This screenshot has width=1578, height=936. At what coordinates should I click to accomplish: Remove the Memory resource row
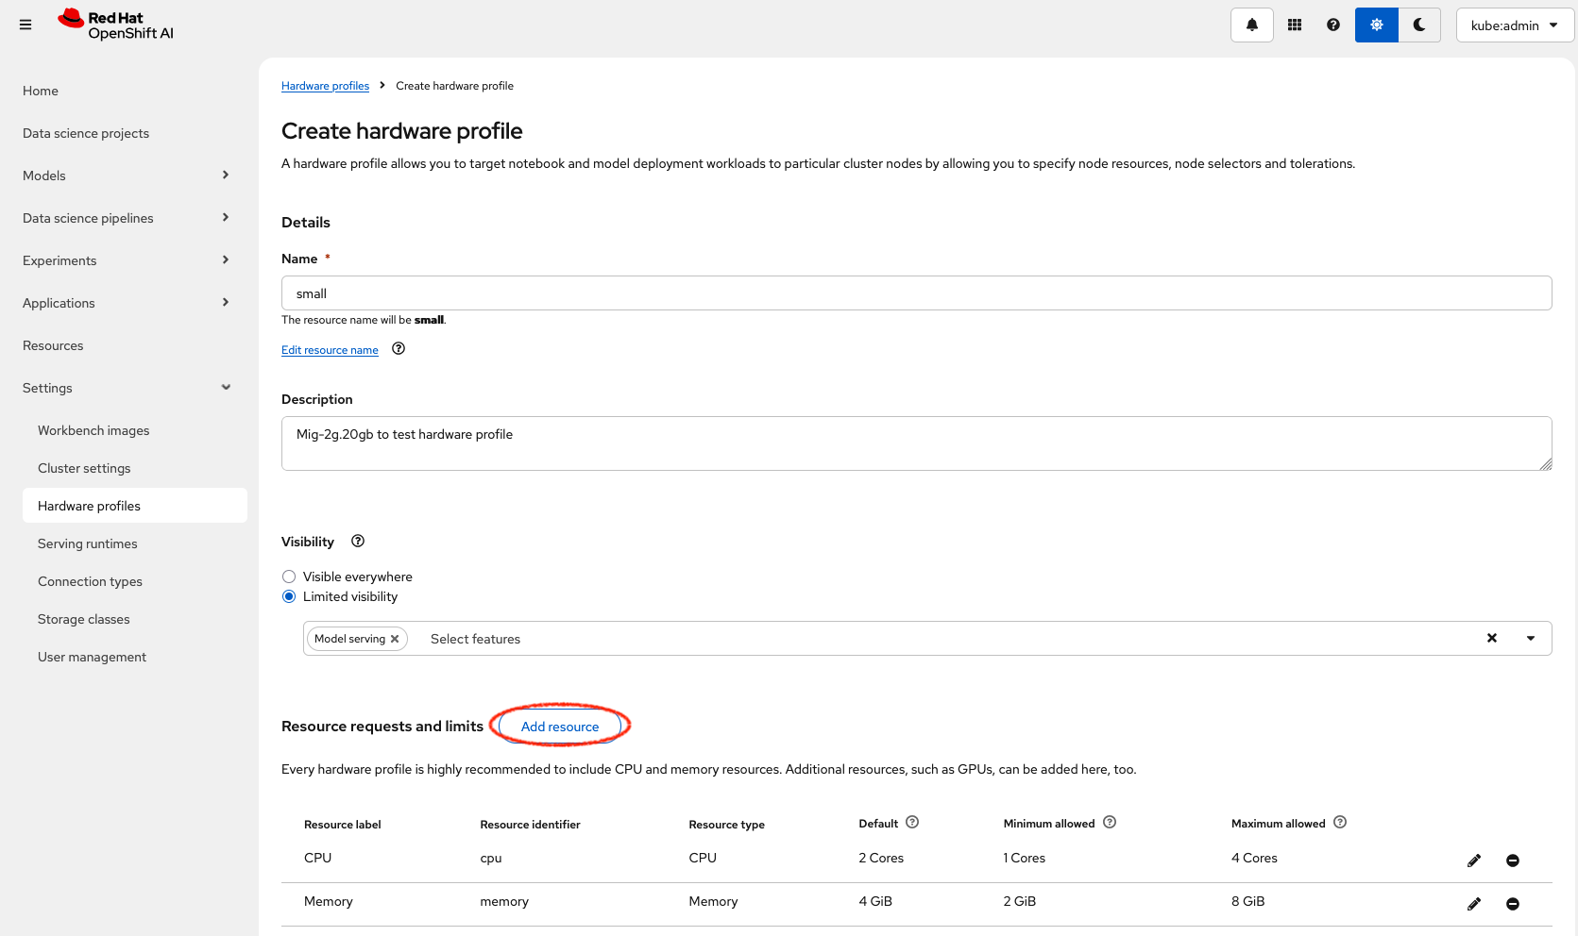click(1512, 904)
